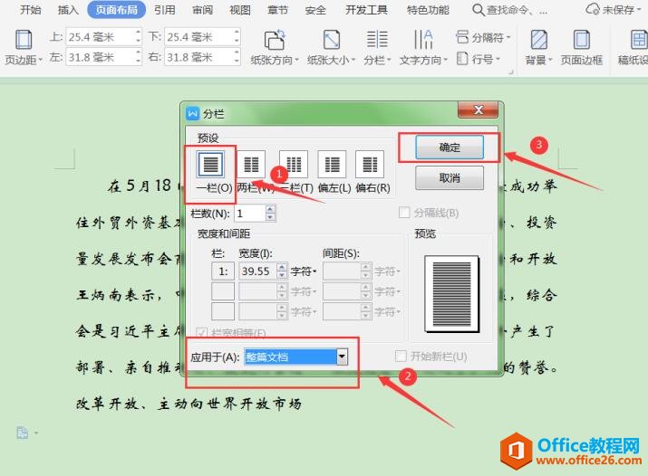
Task: Click the column number box 1:
Action: click(x=223, y=271)
